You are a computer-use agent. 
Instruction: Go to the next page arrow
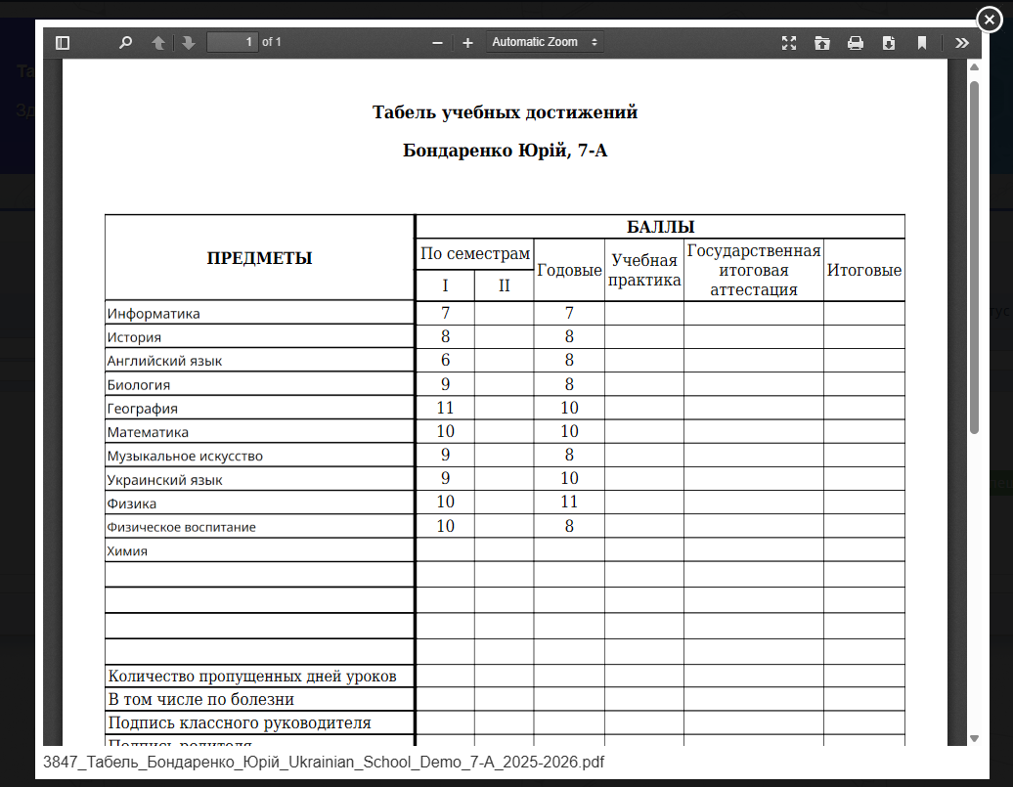pos(189,43)
